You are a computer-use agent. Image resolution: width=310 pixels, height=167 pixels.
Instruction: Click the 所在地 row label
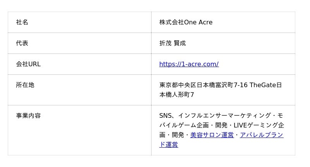[25, 85]
